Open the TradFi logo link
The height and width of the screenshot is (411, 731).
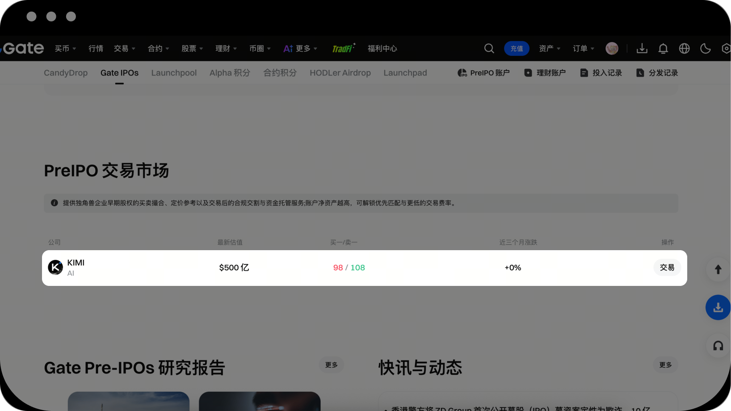point(344,48)
